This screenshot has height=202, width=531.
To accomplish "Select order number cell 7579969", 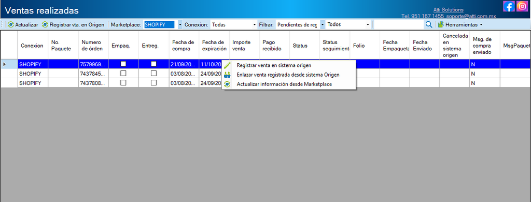I will (93, 64).
